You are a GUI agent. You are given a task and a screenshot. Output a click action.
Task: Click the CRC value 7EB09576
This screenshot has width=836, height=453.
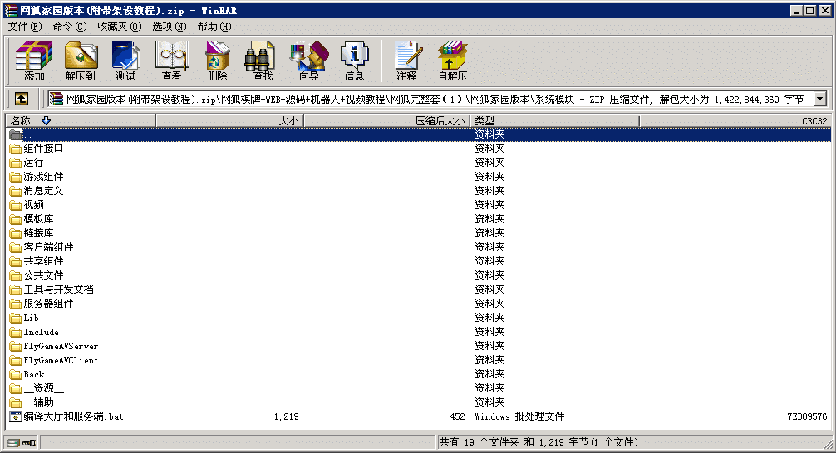(x=807, y=416)
